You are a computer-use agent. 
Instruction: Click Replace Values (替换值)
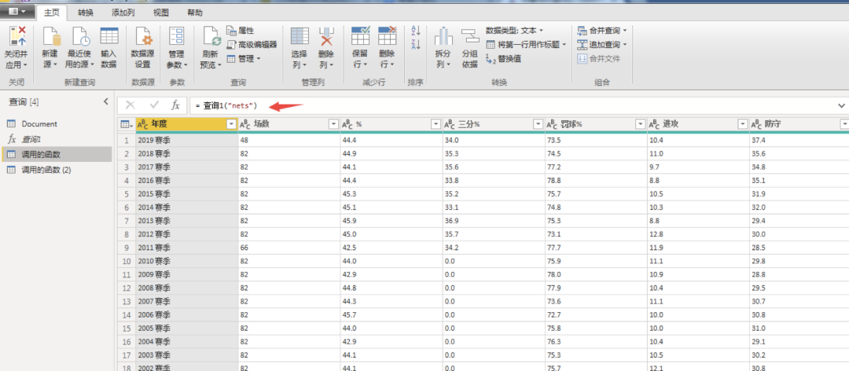click(503, 58)
